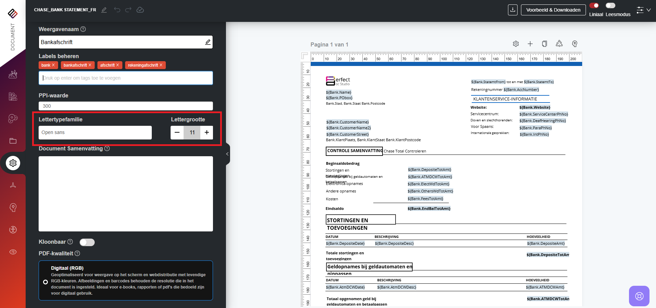This screenshot has height=308, width=656.
Task: Click the download icon in top bar
Action: click(x=512, y=10)
